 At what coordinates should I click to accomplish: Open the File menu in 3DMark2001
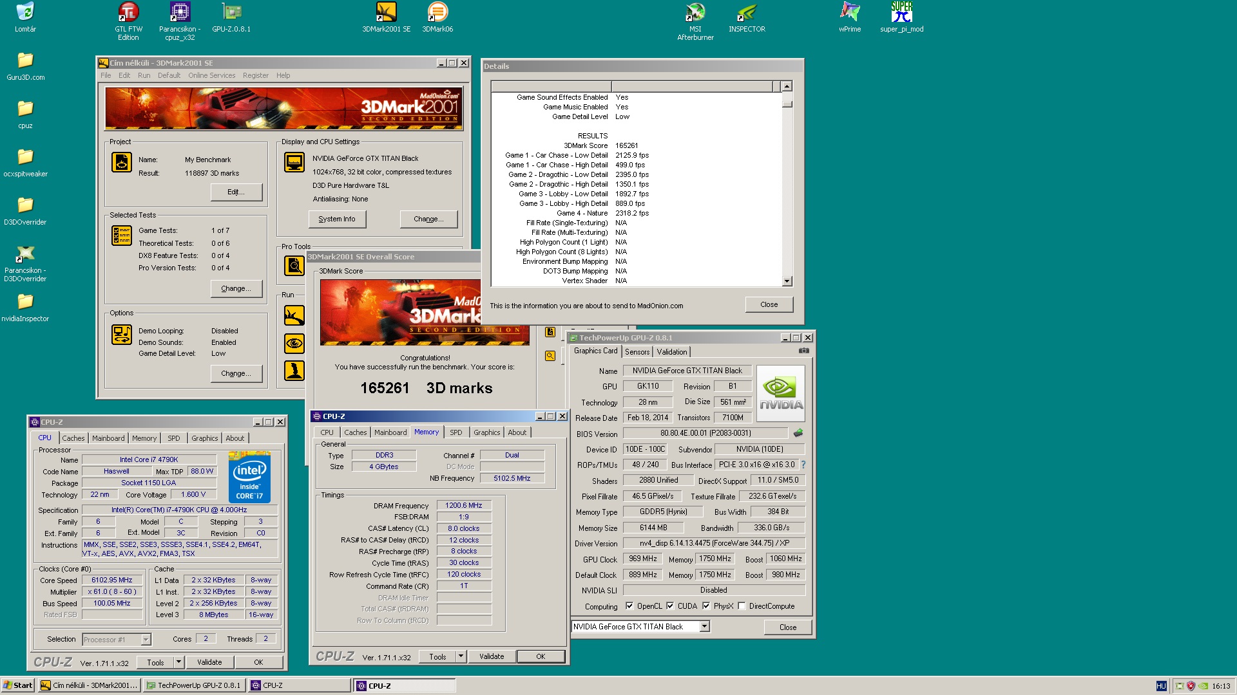click(106, 75)
